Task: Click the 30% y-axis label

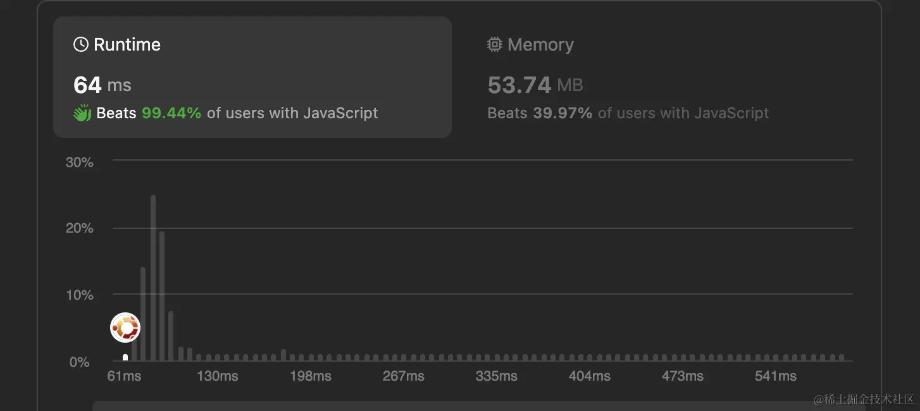Action: (x=80, y=163)
